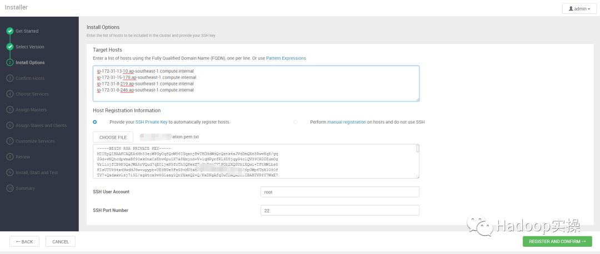Open the admin user dropdown
Image resolution: width=600 pixels, height=254 pixels.
[x=579, y=9]
